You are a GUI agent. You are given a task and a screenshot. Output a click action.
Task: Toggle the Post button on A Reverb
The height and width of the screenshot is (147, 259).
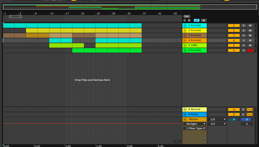click(x=250, y=109)
